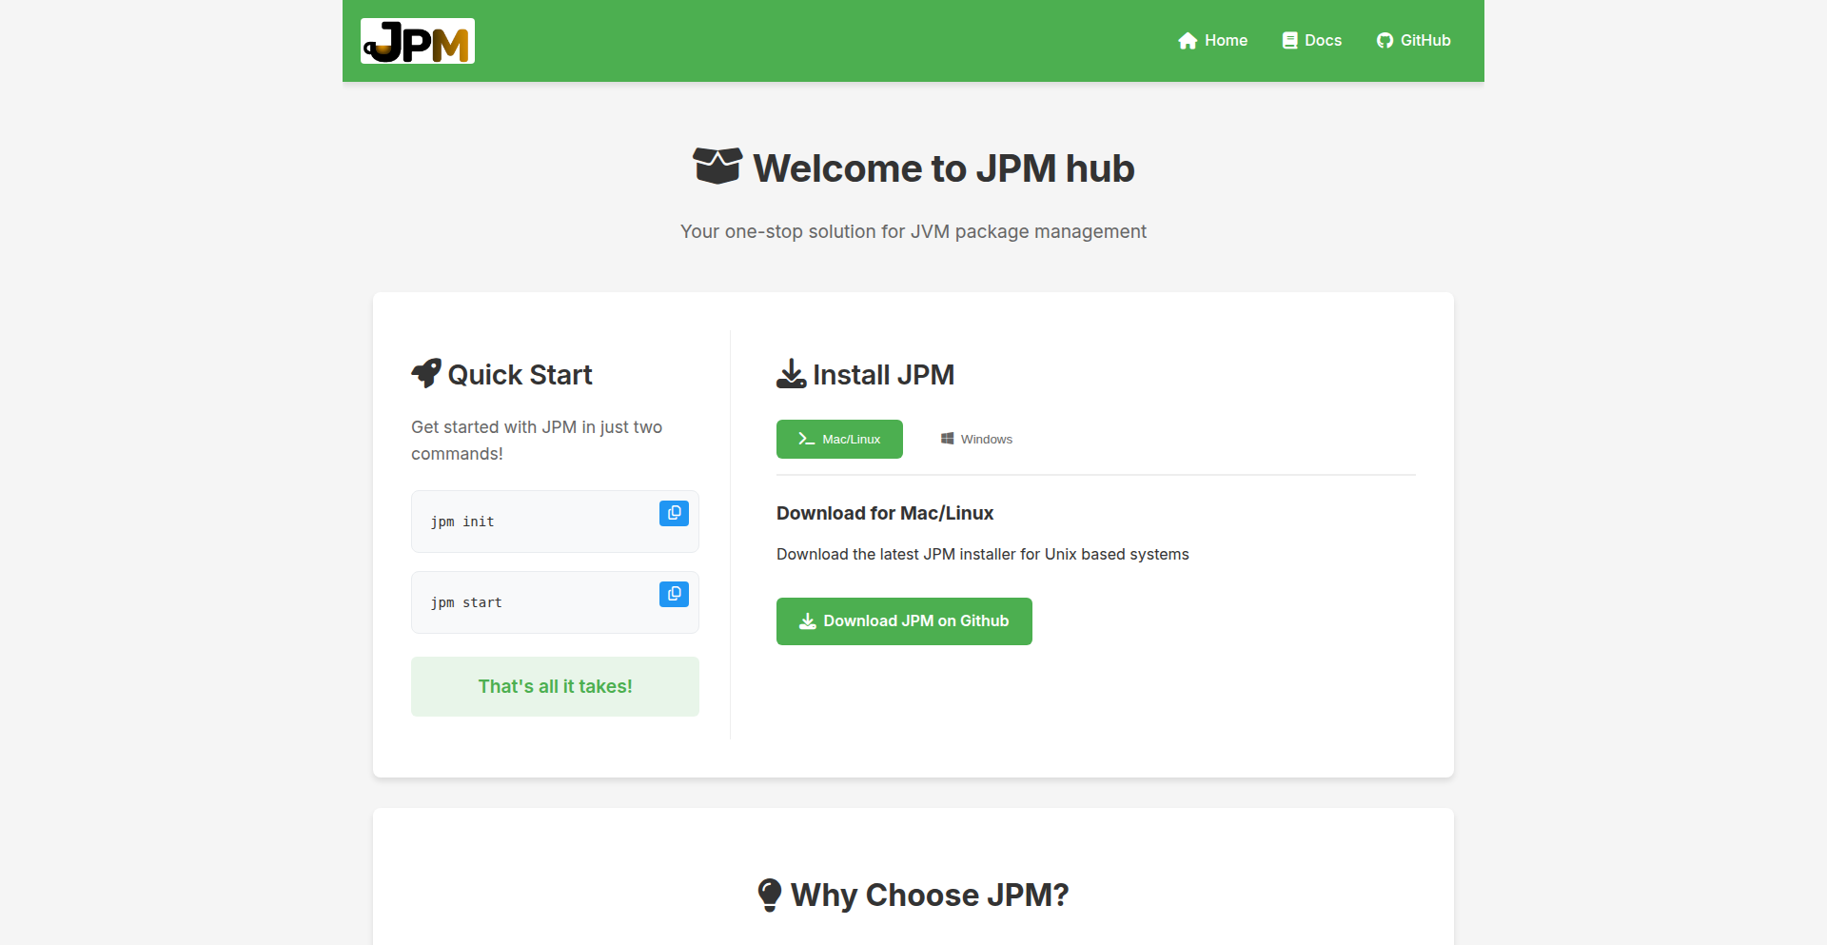
Task: Click the 'Your one-stop solution' subtitle text
Action: 913,231
